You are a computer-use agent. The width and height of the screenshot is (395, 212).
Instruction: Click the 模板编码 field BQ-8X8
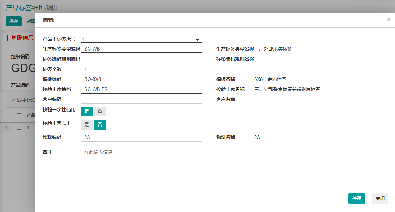pyautogui.click(x=141, y=79)
